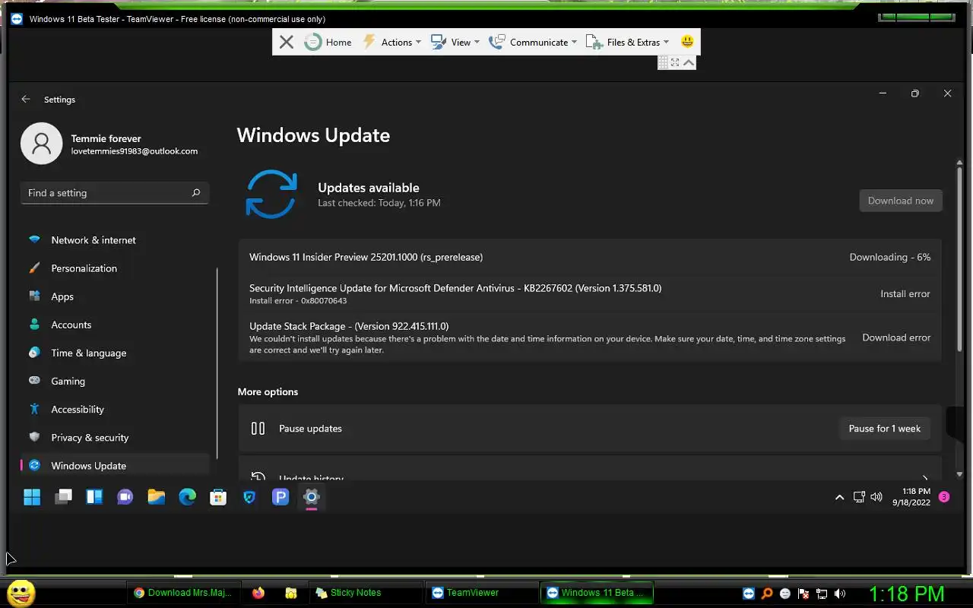The width and height of the screenshot is (973, 608).
Task: Click the Pause for 1 week button
Action: click(x=884, y=429)
